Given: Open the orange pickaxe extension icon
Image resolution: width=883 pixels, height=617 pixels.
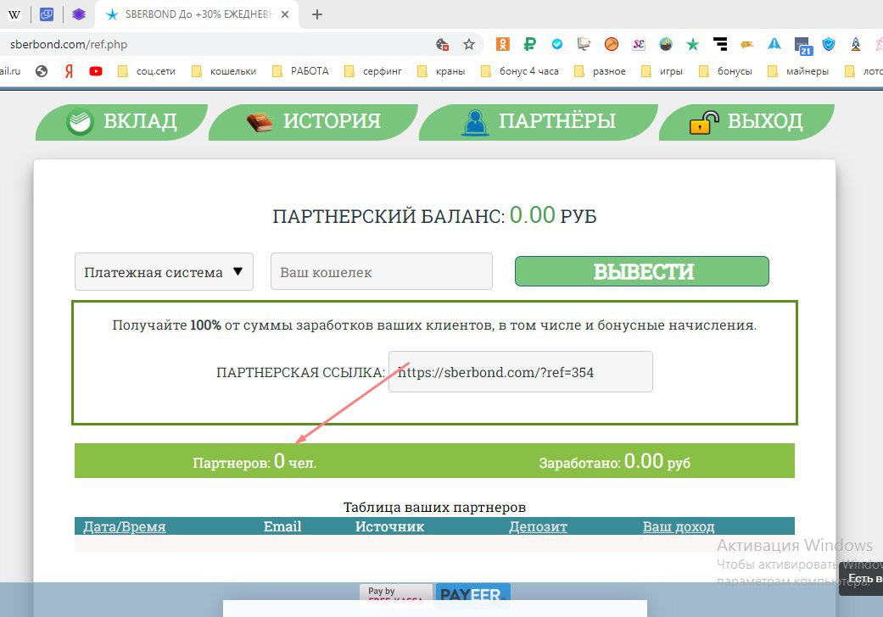Looking at the screenshot, I should click(x=611, y=44).
